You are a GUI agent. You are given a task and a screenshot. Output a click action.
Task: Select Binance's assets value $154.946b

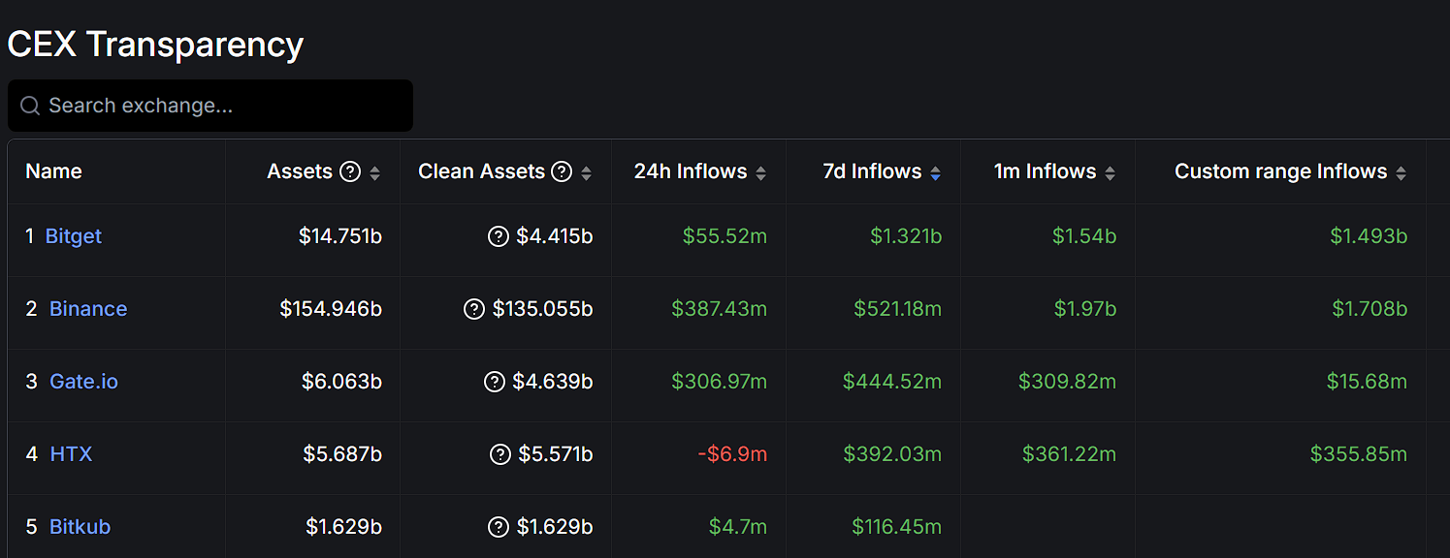(331, 309)
